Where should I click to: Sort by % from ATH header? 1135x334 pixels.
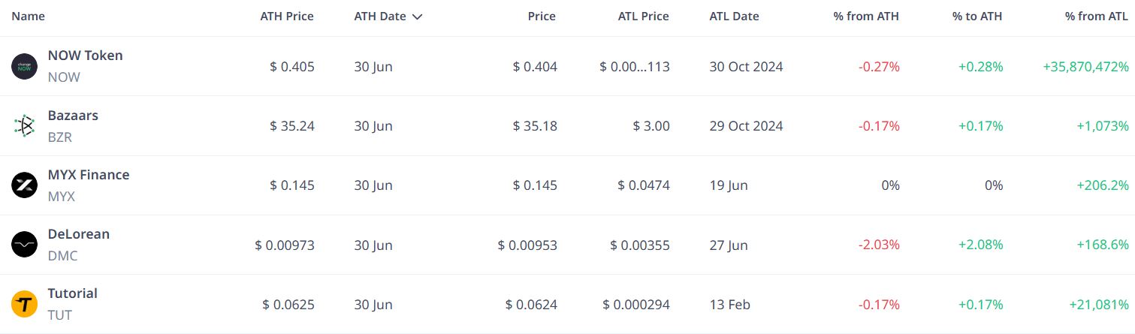point(866,16)
